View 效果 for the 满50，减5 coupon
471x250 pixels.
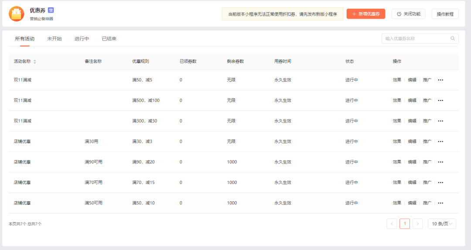click(x=397, y=80)
